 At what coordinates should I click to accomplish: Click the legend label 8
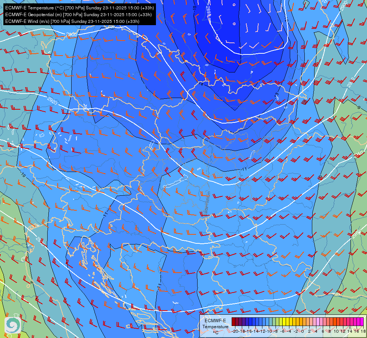(330, 331)
